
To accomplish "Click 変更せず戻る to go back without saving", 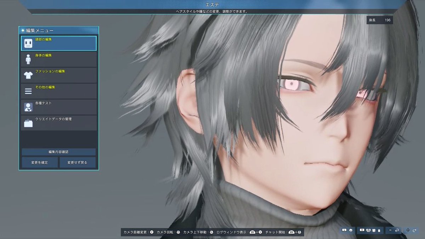I will 78,163.
